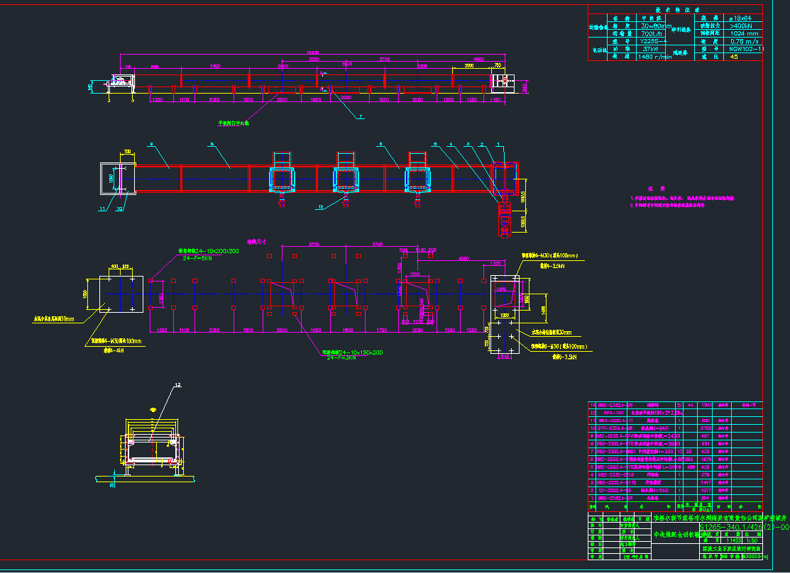Select the Y225S-4 motor model text
Viewport: 790px width, 573px height.
[651, 41]
